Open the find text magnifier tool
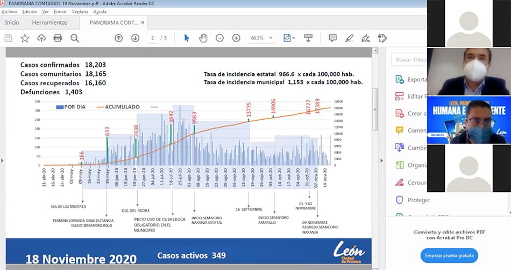Image resolution: width=511 pixels, height=270 pixels. 75,38
